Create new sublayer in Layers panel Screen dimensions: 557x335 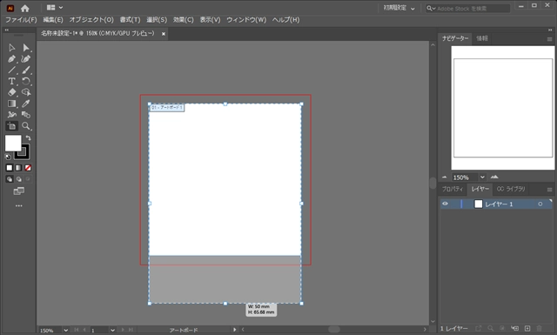pyautogui.click(x=514, y=329)
